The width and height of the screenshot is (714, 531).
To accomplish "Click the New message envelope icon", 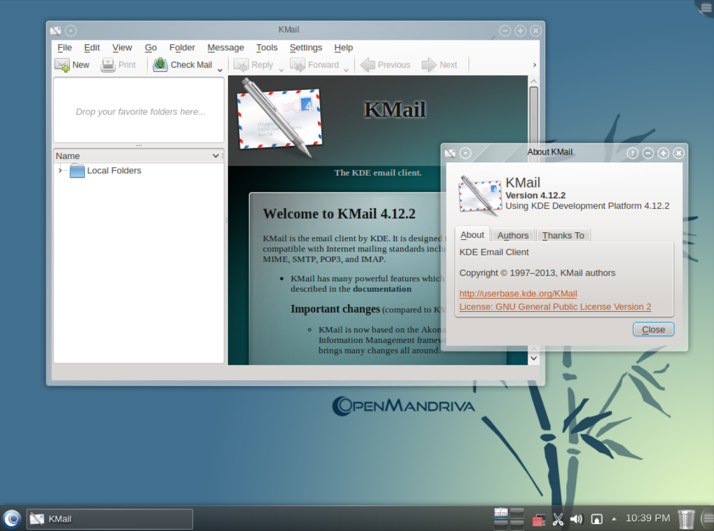I will tap(62, 65).
